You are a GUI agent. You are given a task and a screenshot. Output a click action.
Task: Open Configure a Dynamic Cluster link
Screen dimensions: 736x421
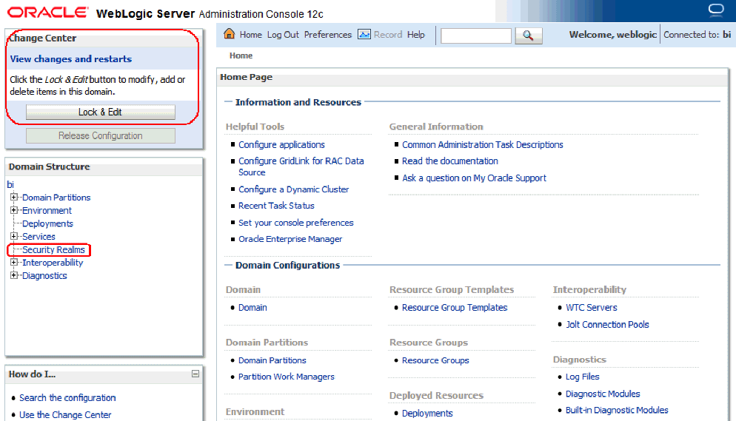(x=294, y=189)
